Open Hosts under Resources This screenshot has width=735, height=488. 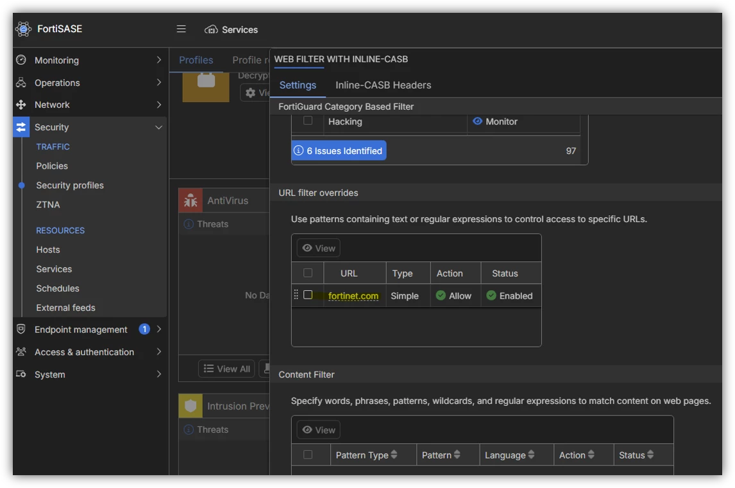[48, 250]
